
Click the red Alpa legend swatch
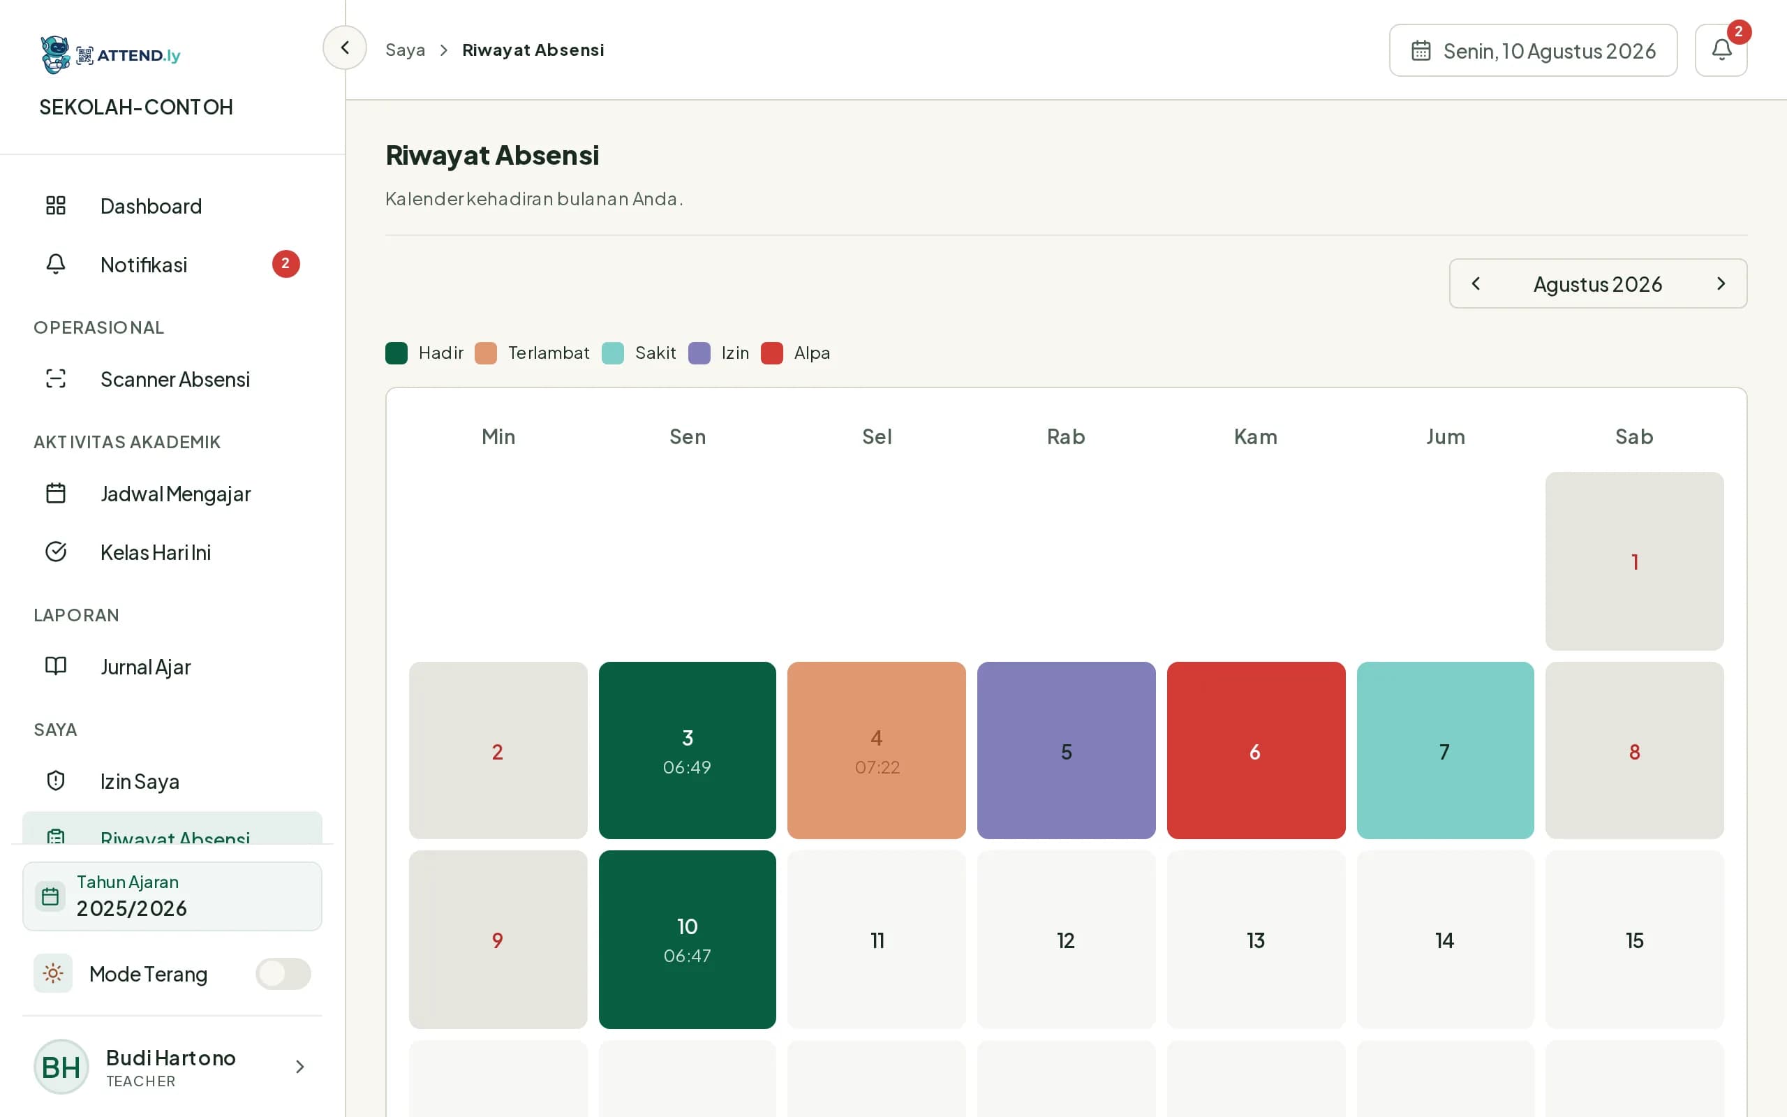pyautogui.click(x=771, y=353)
